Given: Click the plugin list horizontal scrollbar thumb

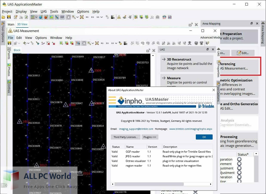Looking at the screenshot, I should pyautogui.click(x=149, y=184).
